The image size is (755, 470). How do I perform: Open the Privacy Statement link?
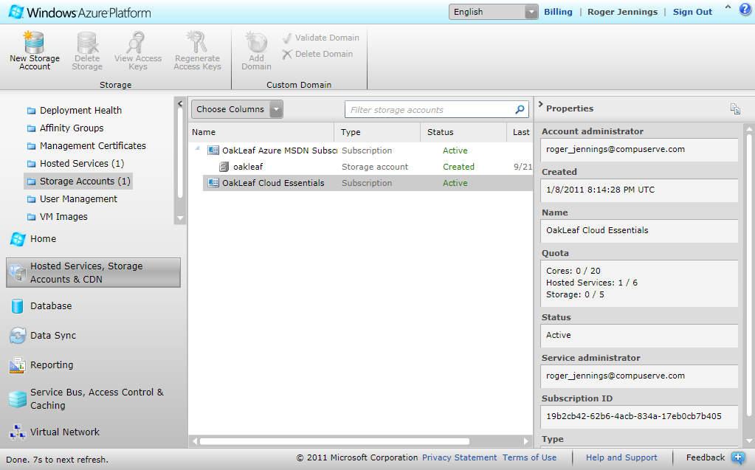(459, 457)
